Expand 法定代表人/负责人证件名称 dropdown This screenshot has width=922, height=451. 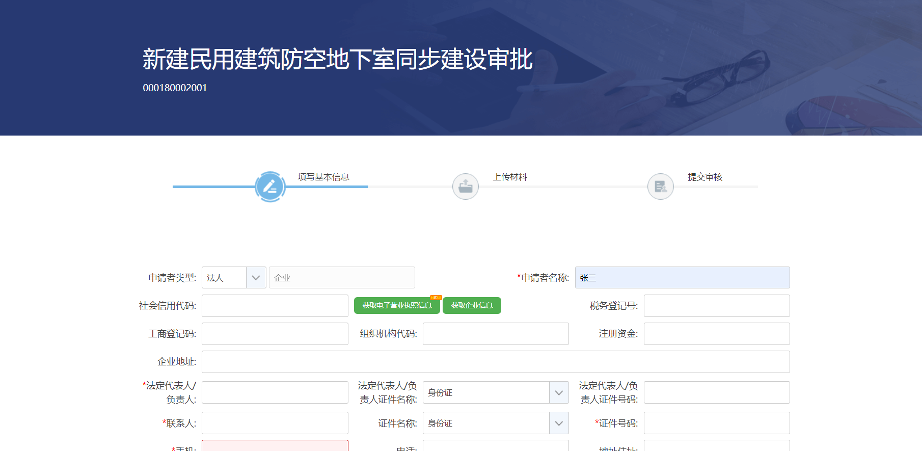[x=558, y=392]
